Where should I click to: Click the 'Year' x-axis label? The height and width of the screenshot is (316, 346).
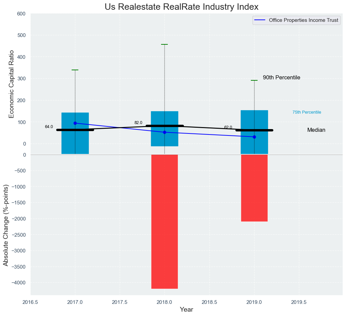click(186, 310)
